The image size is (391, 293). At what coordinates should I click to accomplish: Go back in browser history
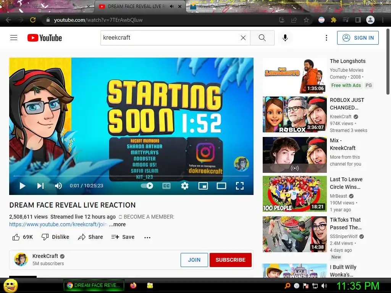[x=8, y=20]
